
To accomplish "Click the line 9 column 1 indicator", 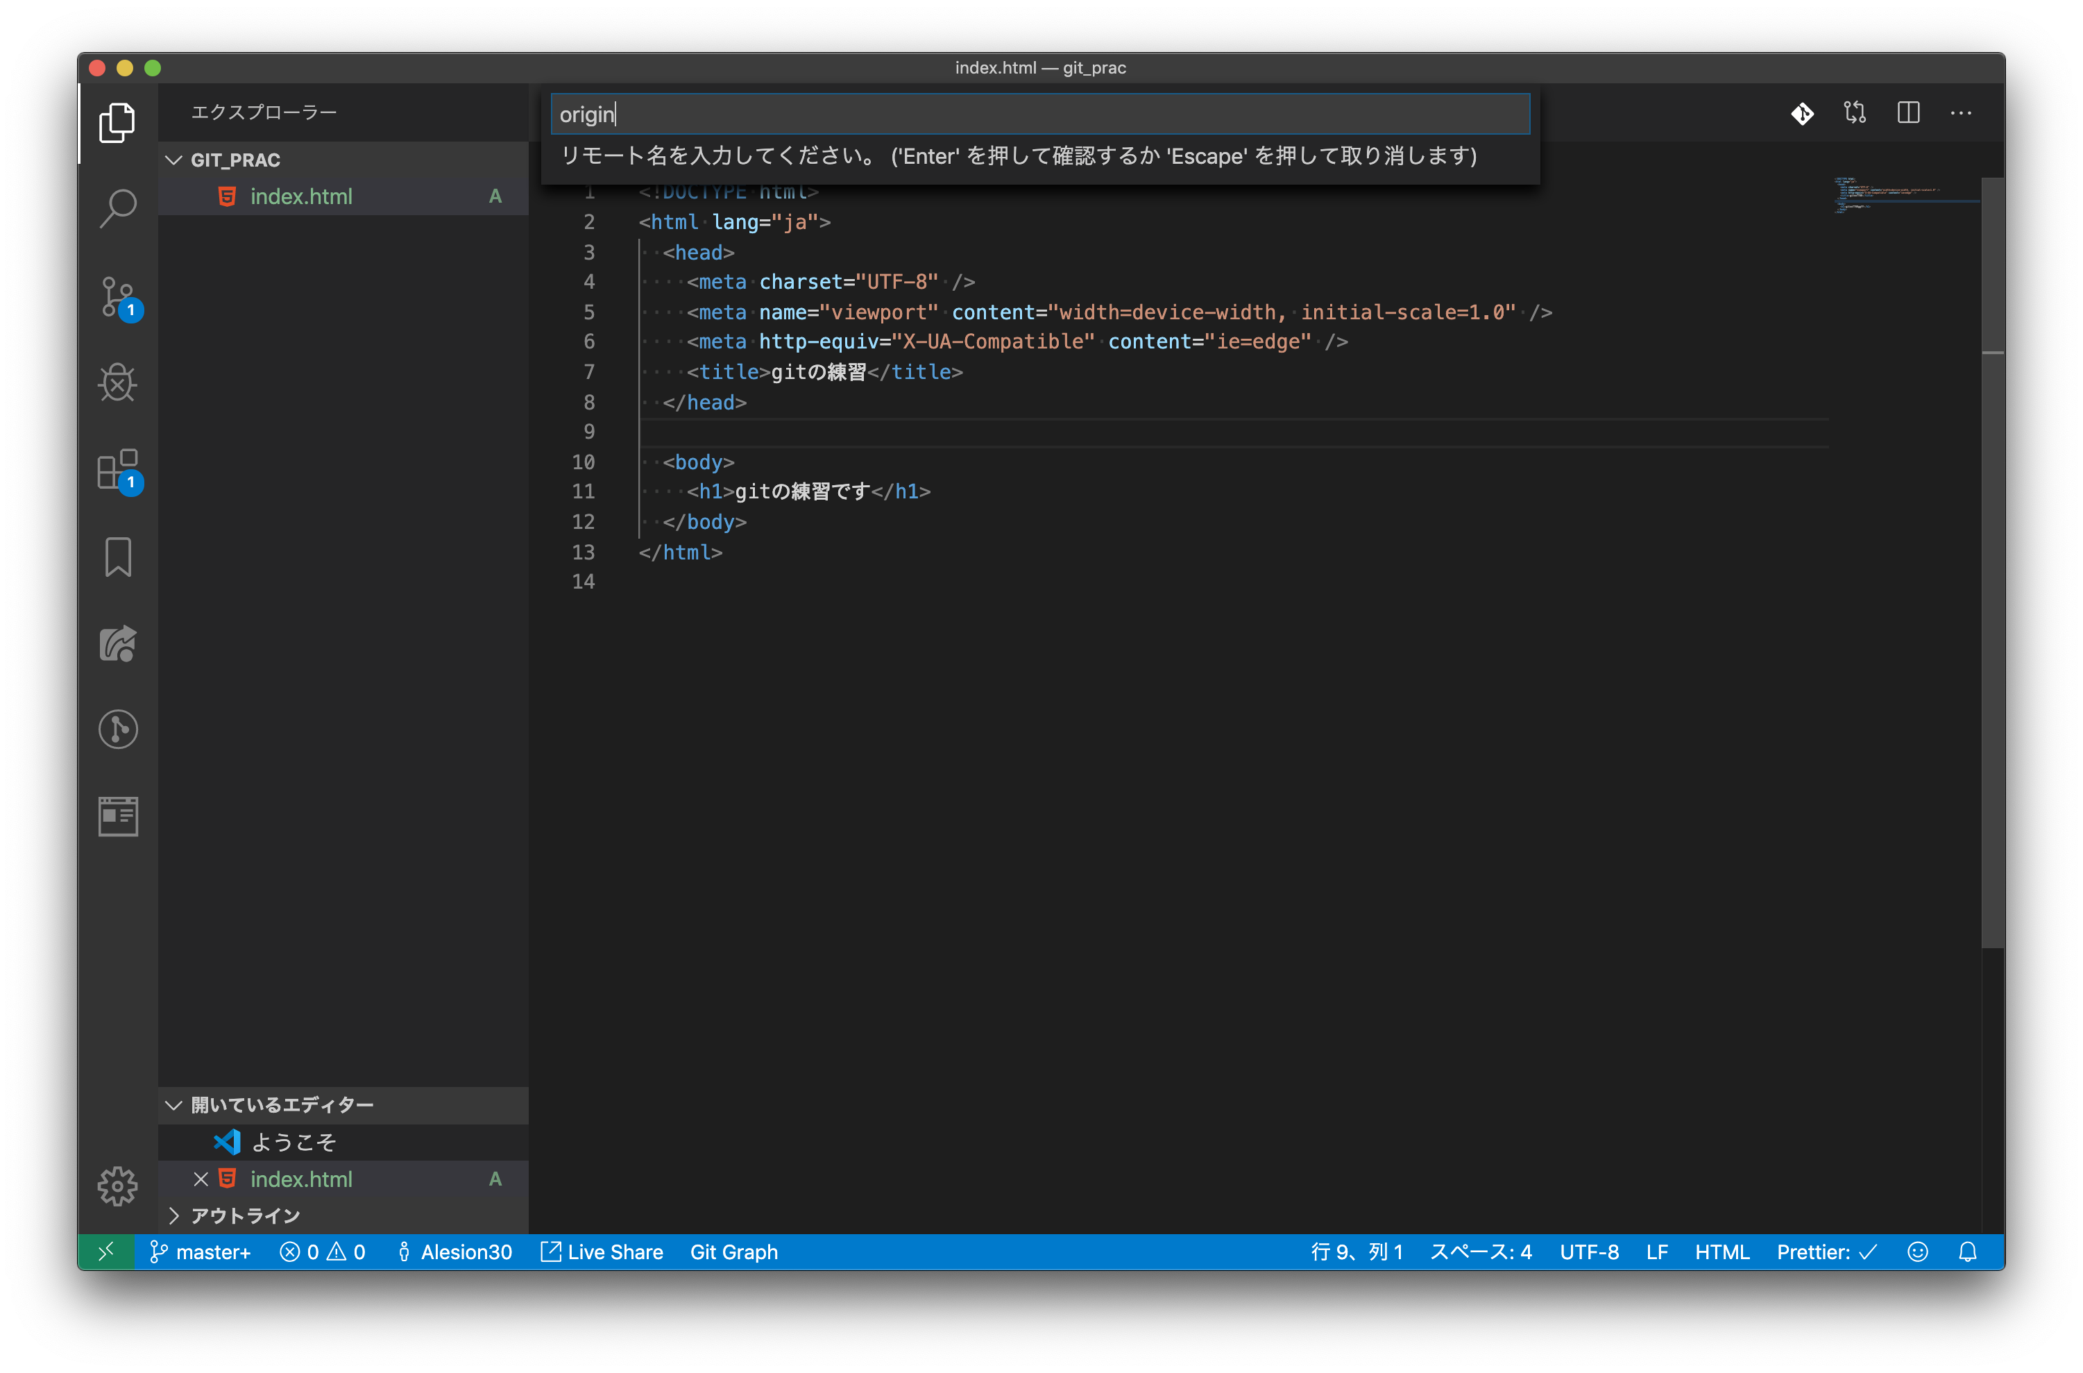I will 1356,1252.
